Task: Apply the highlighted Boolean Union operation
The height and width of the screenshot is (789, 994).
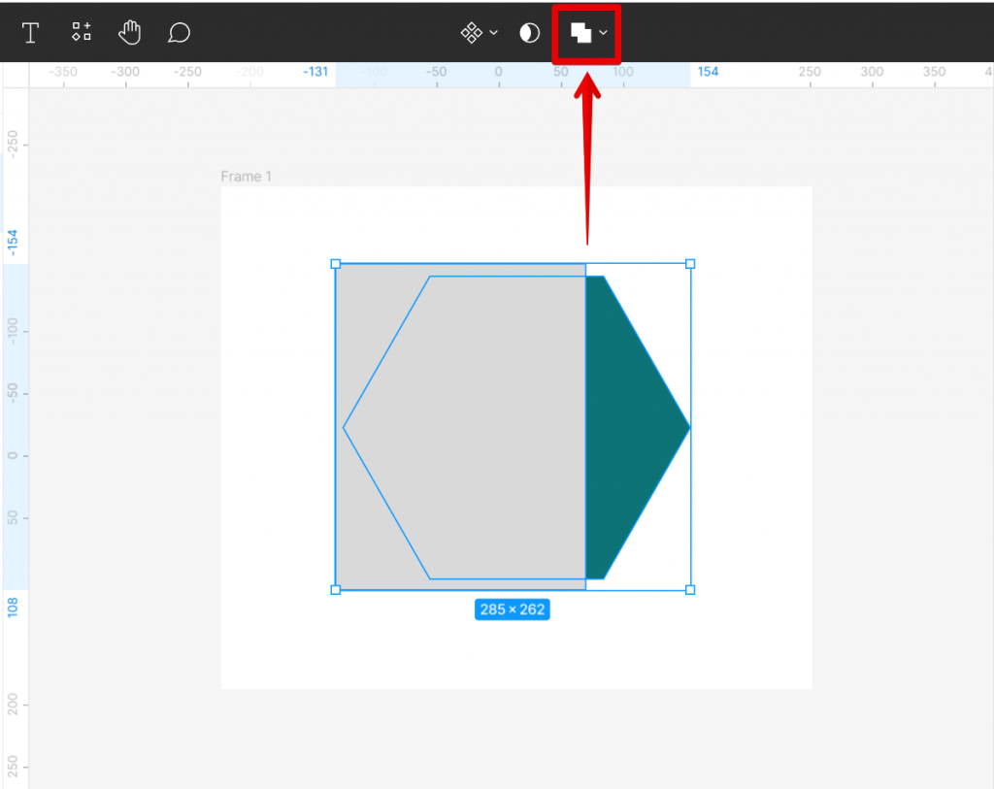Action: coord(580,32)
